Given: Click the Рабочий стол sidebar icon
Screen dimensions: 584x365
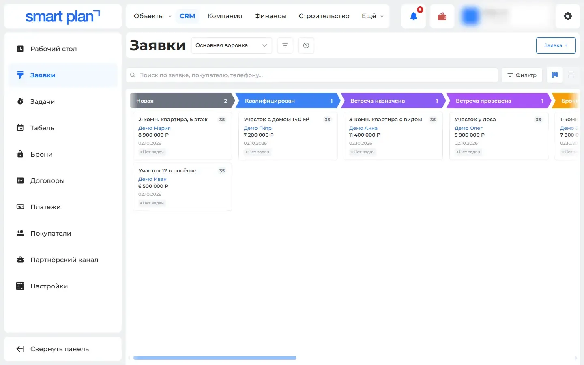Looking at the screenshot, I should tap(20, 49).
